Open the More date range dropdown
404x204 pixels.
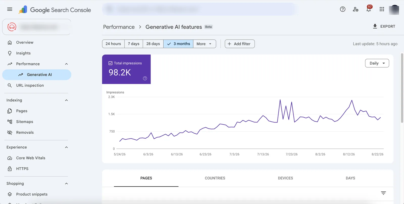tap(205, 44)
